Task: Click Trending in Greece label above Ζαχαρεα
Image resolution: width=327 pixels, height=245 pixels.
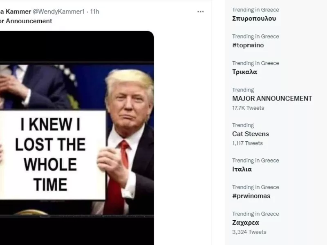Action: tap(255, 214)
